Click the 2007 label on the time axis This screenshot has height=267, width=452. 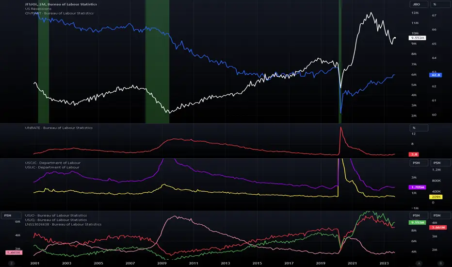pyautogui.click(x=130, y=263)
